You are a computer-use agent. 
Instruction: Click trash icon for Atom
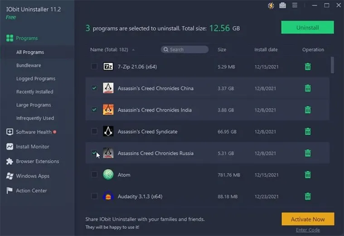308,175
